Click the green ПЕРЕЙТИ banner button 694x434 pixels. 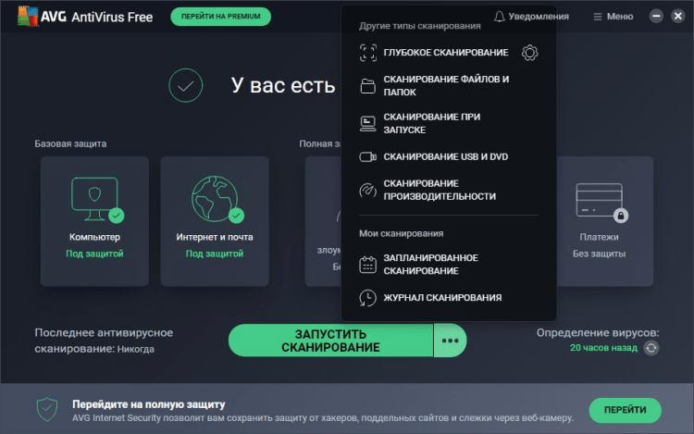click(x=625, y=409)
